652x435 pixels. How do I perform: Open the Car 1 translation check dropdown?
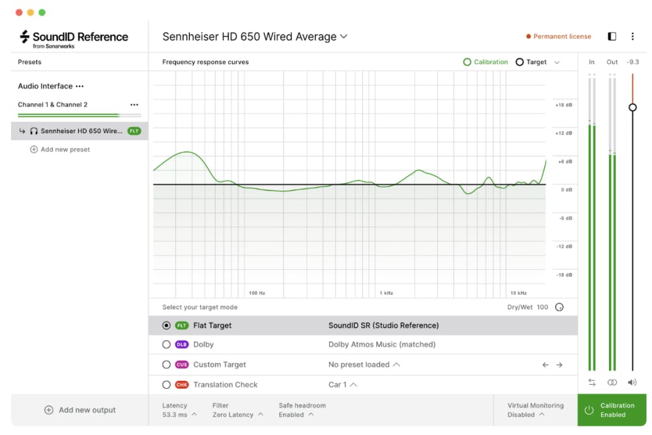pyautogui.click(x=343, y=385)
